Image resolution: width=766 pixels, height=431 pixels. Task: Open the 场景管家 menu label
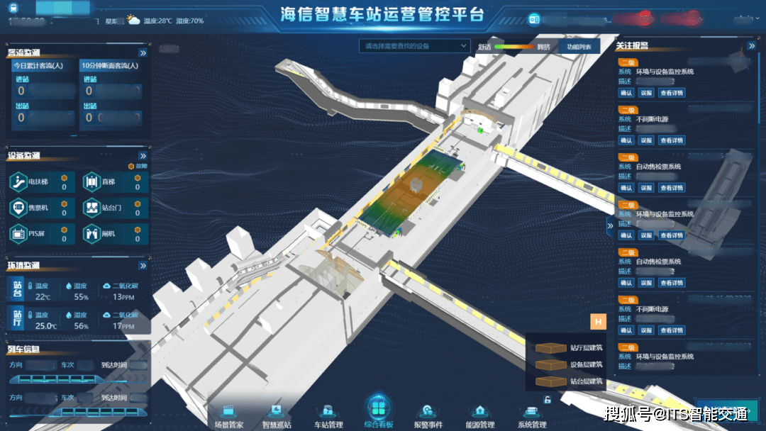(x=228, y=425)
